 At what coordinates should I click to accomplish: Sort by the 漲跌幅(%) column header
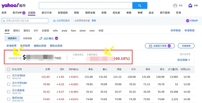pos(73,69)
